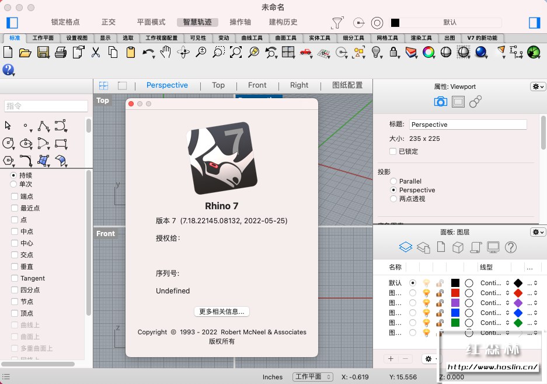Enable the 中点 osnap checkbox
The image size is (547, 384).
click(15, 231)
